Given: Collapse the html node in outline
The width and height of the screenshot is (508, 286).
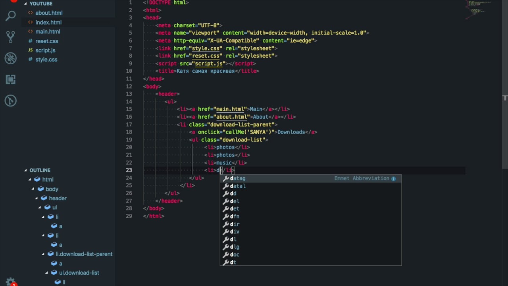Looking at the screenshot, I should [x=30, y=180].
